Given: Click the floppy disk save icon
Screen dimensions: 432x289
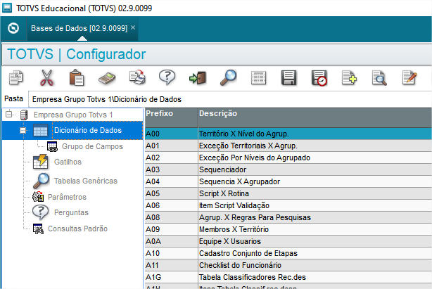Looking at the screenshot, I should point(288,77).
